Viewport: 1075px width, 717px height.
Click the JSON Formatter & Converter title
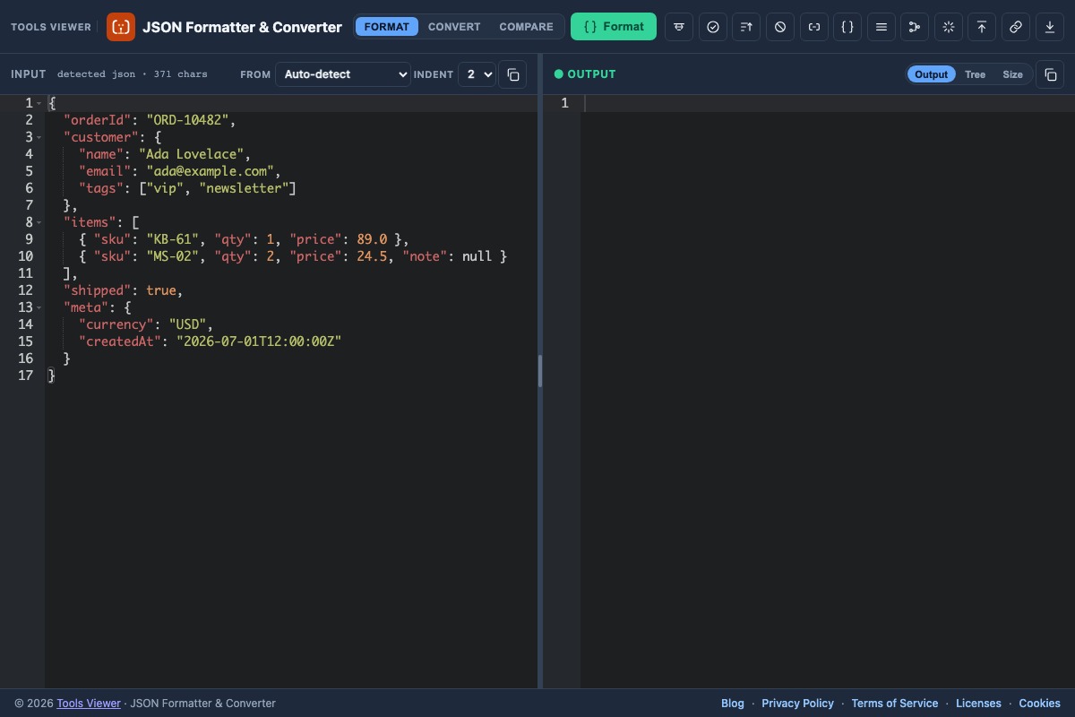pyautogui.click(x=242, y=27)
